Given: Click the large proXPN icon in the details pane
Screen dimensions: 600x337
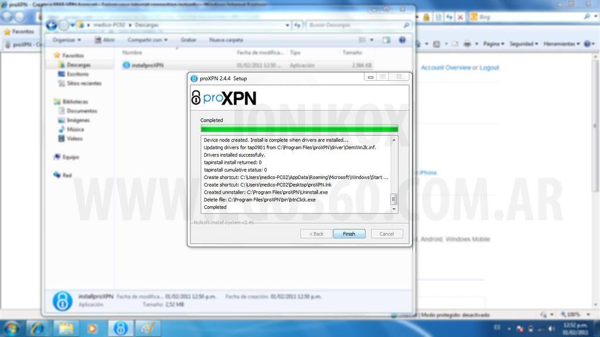Looking at the screenshot, I should click(62, 301).
